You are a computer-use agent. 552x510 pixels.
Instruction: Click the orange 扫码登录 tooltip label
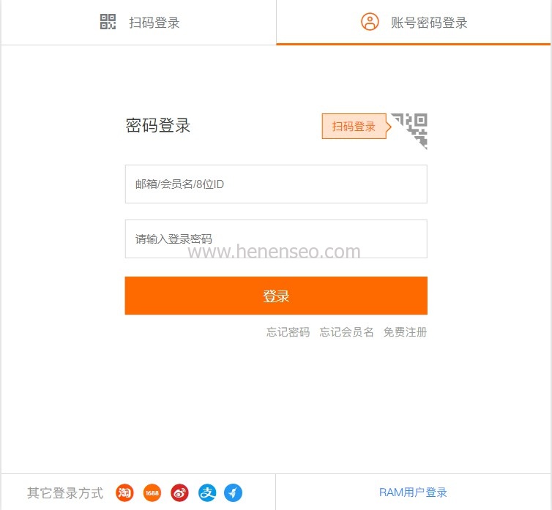pyautogui.click(x=354, y=127)
